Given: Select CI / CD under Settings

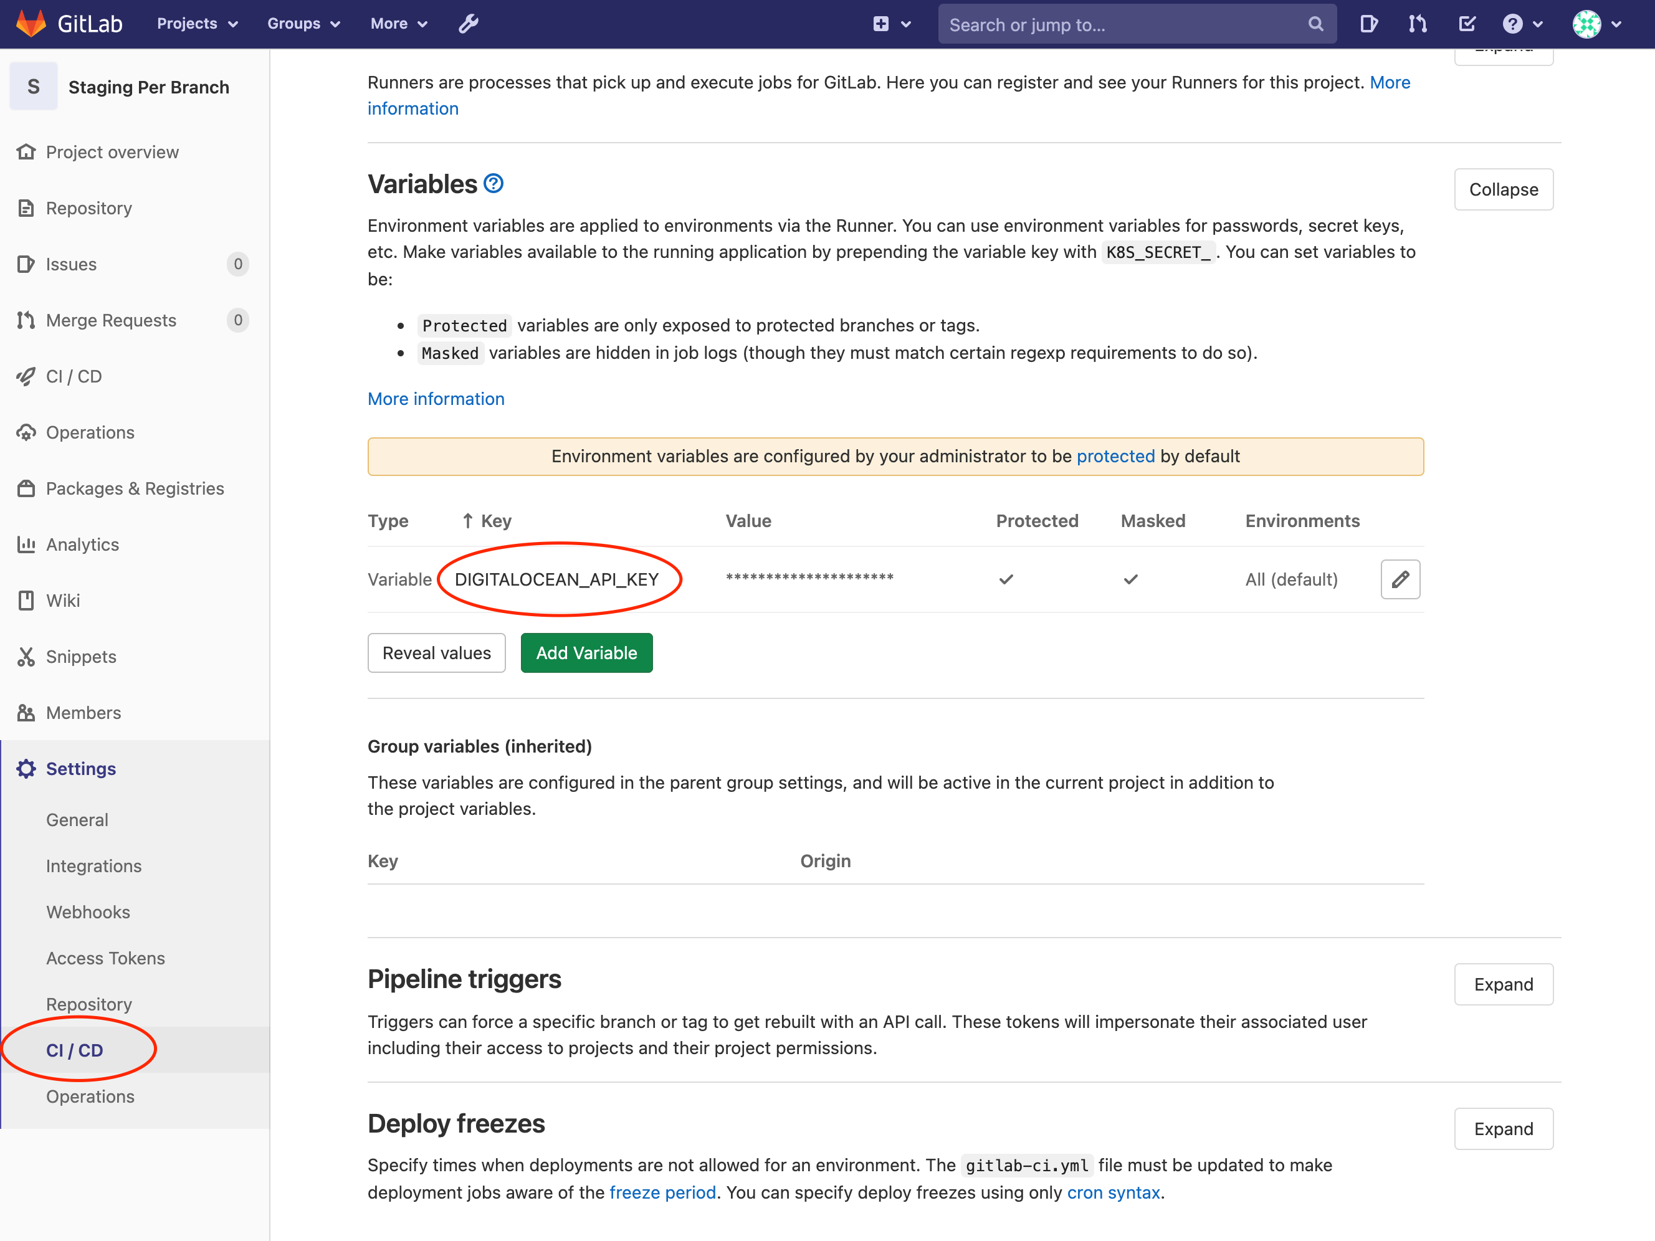Looking at the screenshot, I should 75,1050.
